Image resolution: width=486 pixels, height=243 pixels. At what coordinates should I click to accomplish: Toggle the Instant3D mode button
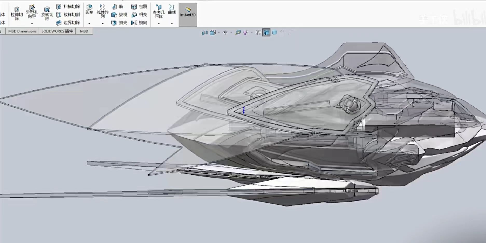[188, 14]
